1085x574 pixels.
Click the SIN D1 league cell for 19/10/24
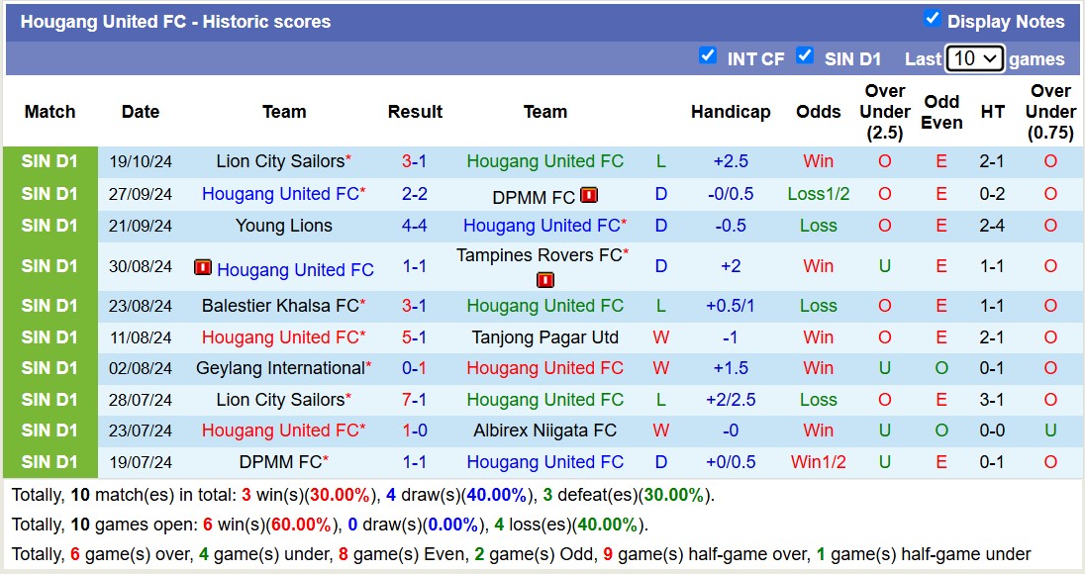[49, 161]
